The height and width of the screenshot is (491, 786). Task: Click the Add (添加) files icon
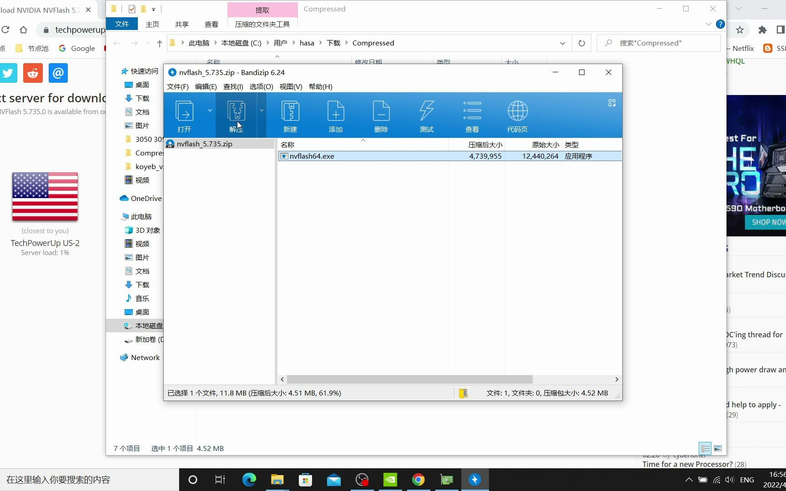pos(336,116)
